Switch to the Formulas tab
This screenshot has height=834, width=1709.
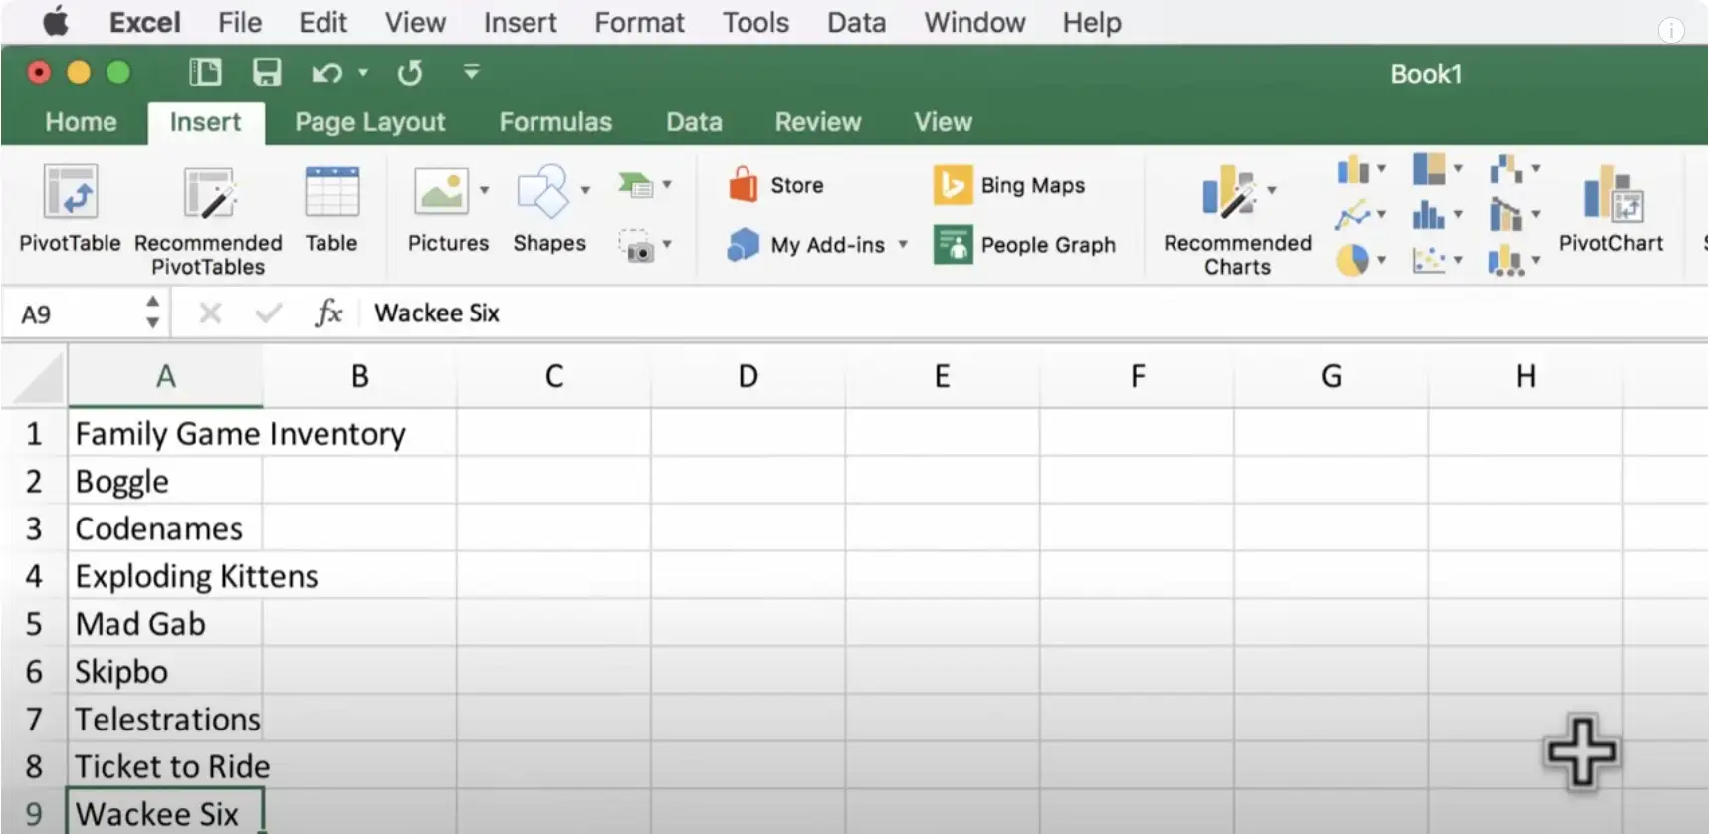[555, 122]
